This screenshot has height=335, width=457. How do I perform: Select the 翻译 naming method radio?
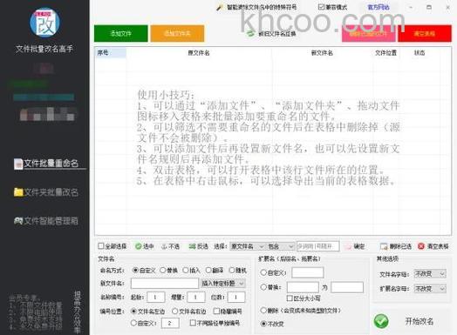pos(208,270)
